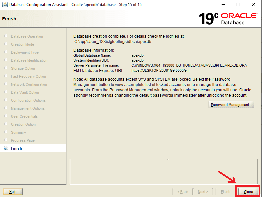Select the Finish step in sidebar
Viewport: 262px width, 197px height.
tap(16, 148)
